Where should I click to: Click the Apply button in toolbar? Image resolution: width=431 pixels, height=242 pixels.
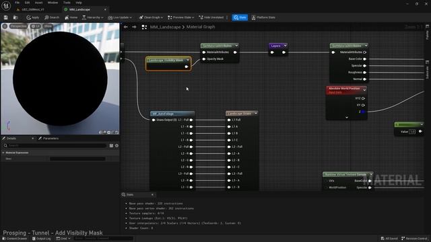point(33,17)
